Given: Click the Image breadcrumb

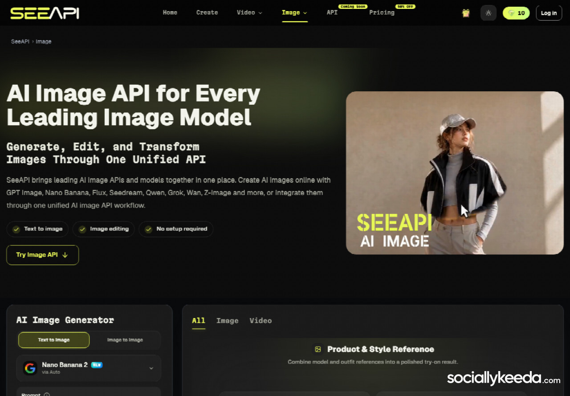Looking at the screenshot, I should click(x=44, y=41).
